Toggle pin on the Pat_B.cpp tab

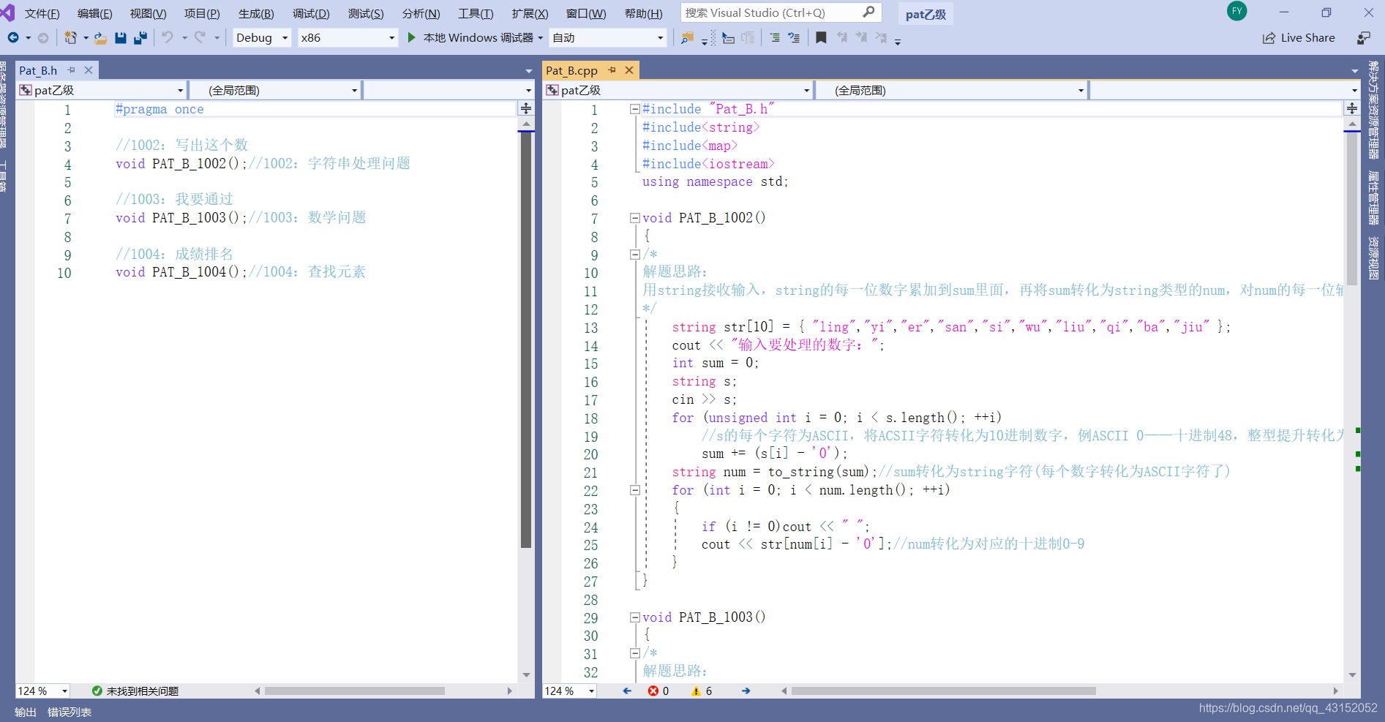[612, 70]
